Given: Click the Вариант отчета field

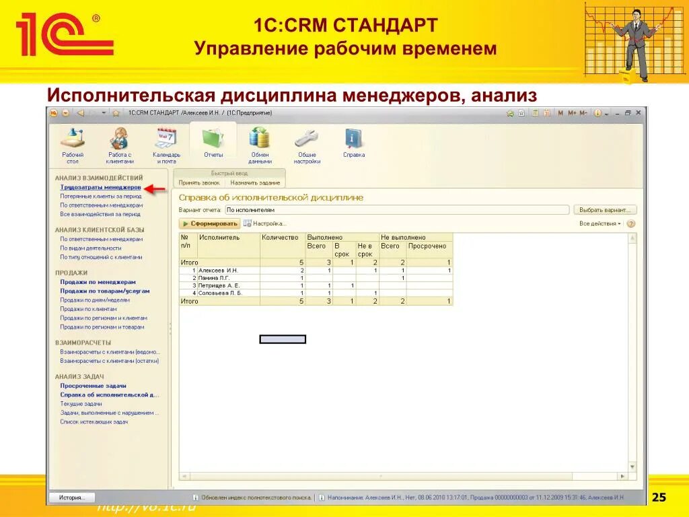Looking at the screenshot, I should coord(397,210).
